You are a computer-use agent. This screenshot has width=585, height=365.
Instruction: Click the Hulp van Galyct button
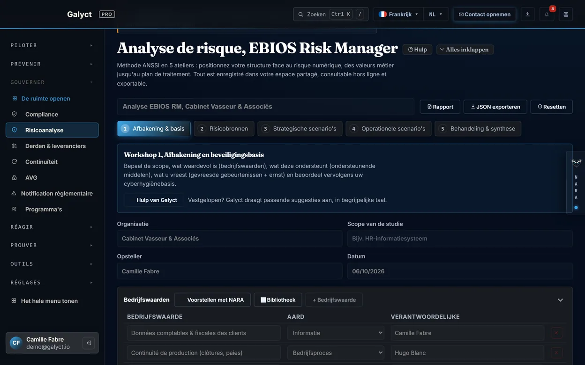pyautogui.click(x=154, y=200)
